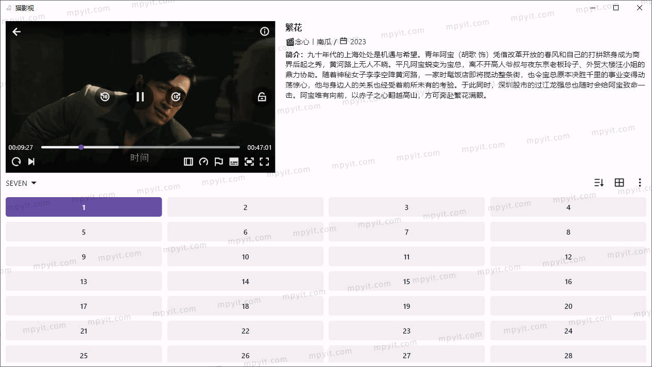Select episode 13
Screen dimensions: 652x367
click(x=84, y=281)
